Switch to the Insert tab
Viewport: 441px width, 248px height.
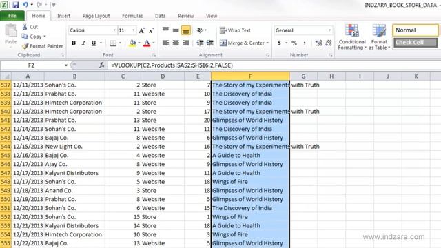coord(64,16)
